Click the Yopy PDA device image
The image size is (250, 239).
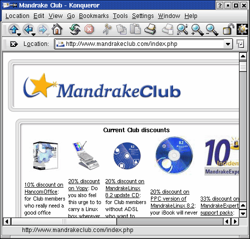85,155
